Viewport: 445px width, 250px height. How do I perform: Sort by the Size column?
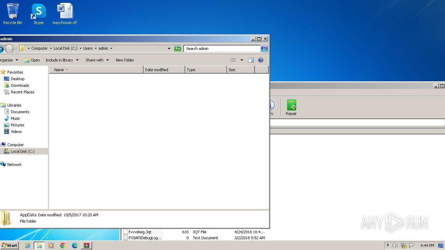241,70
